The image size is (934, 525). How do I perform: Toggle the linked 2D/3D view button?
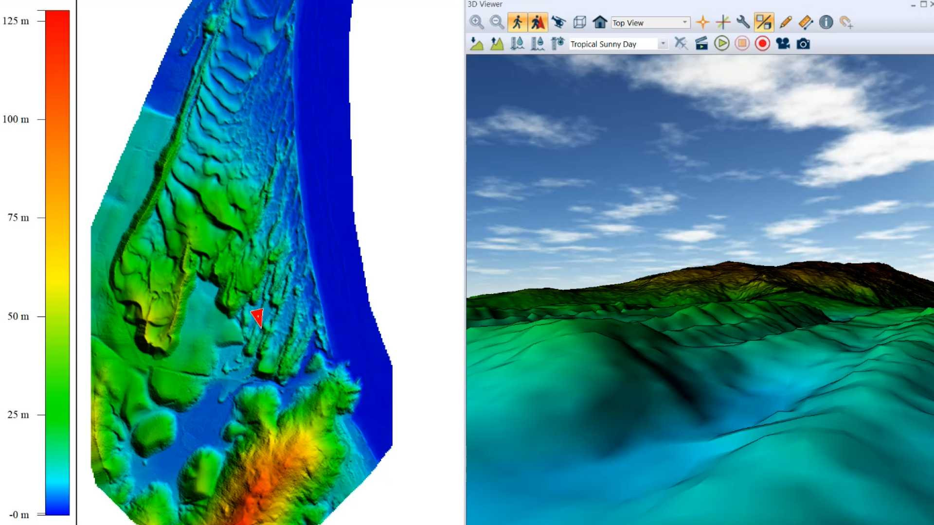point(764,22)
